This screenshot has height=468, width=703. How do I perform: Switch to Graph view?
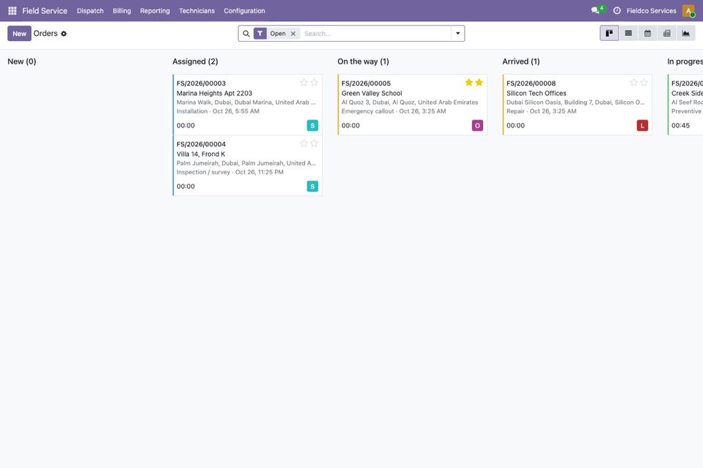click(686, 33)
